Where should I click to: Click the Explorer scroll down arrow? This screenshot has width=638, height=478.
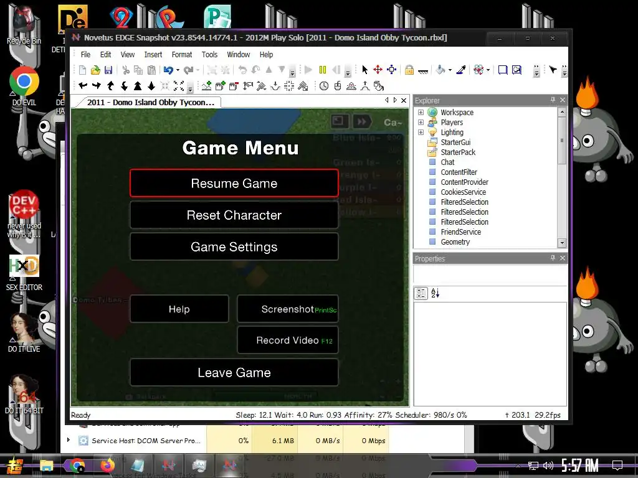[562, 243]
